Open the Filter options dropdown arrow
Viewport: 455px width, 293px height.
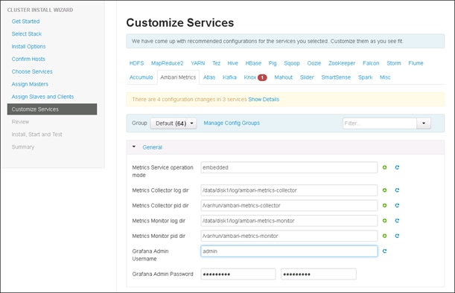[424, 123]
